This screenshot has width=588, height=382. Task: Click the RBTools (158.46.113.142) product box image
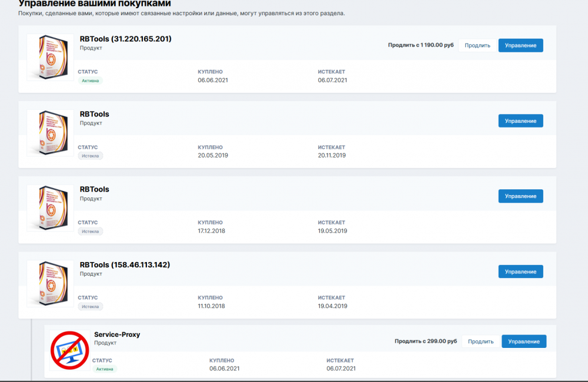pyautogui.click(x=50, y=284)
